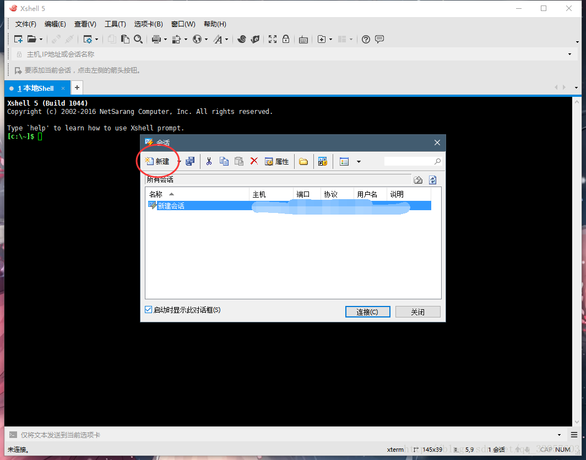Expand the address bar history dropdown arrow
Viewport: 586px width, 460px height.
click(569, 54)
